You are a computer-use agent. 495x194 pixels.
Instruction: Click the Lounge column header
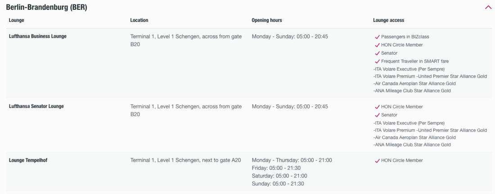[17, 20]
